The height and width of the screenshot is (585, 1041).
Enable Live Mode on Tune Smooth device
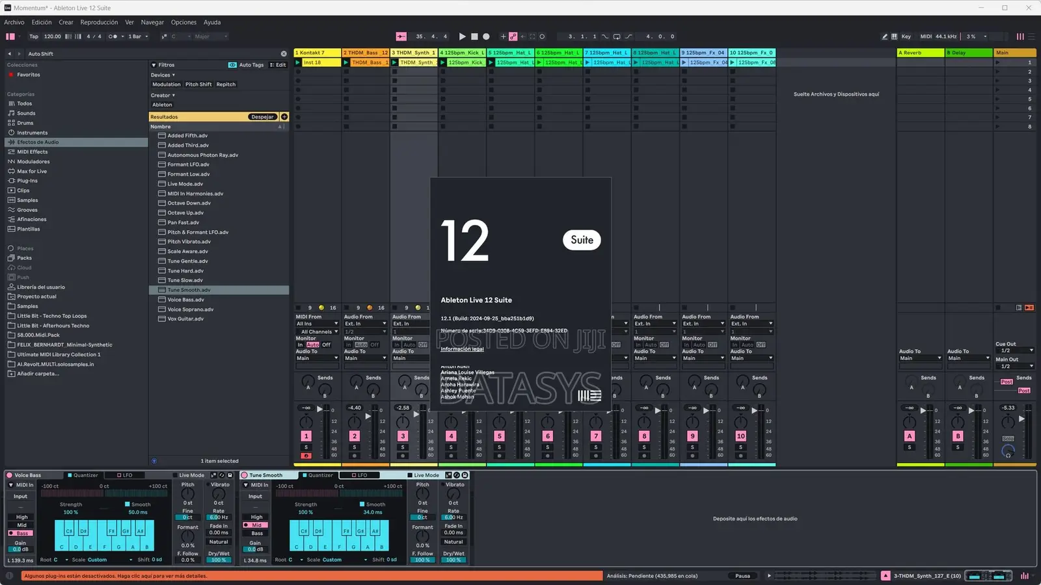(x=410, y=475)
